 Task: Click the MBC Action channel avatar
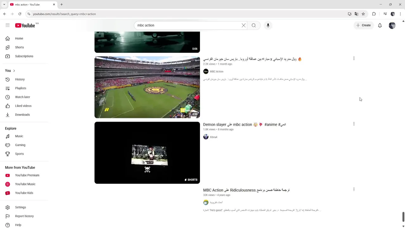(x=206, y=72)
